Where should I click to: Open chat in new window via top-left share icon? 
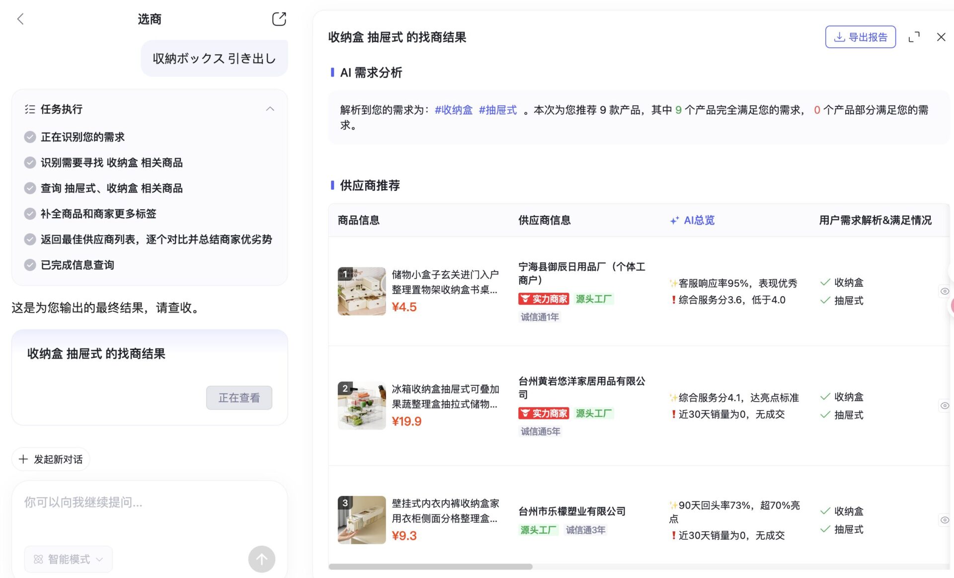coord(279,18)
